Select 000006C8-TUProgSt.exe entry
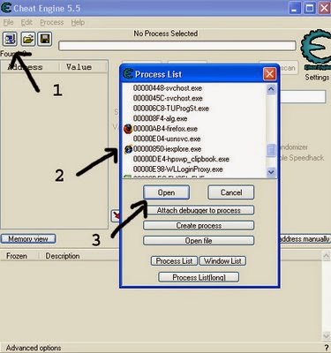Screen dimensions: 331x353 click(x=171, y=109)
